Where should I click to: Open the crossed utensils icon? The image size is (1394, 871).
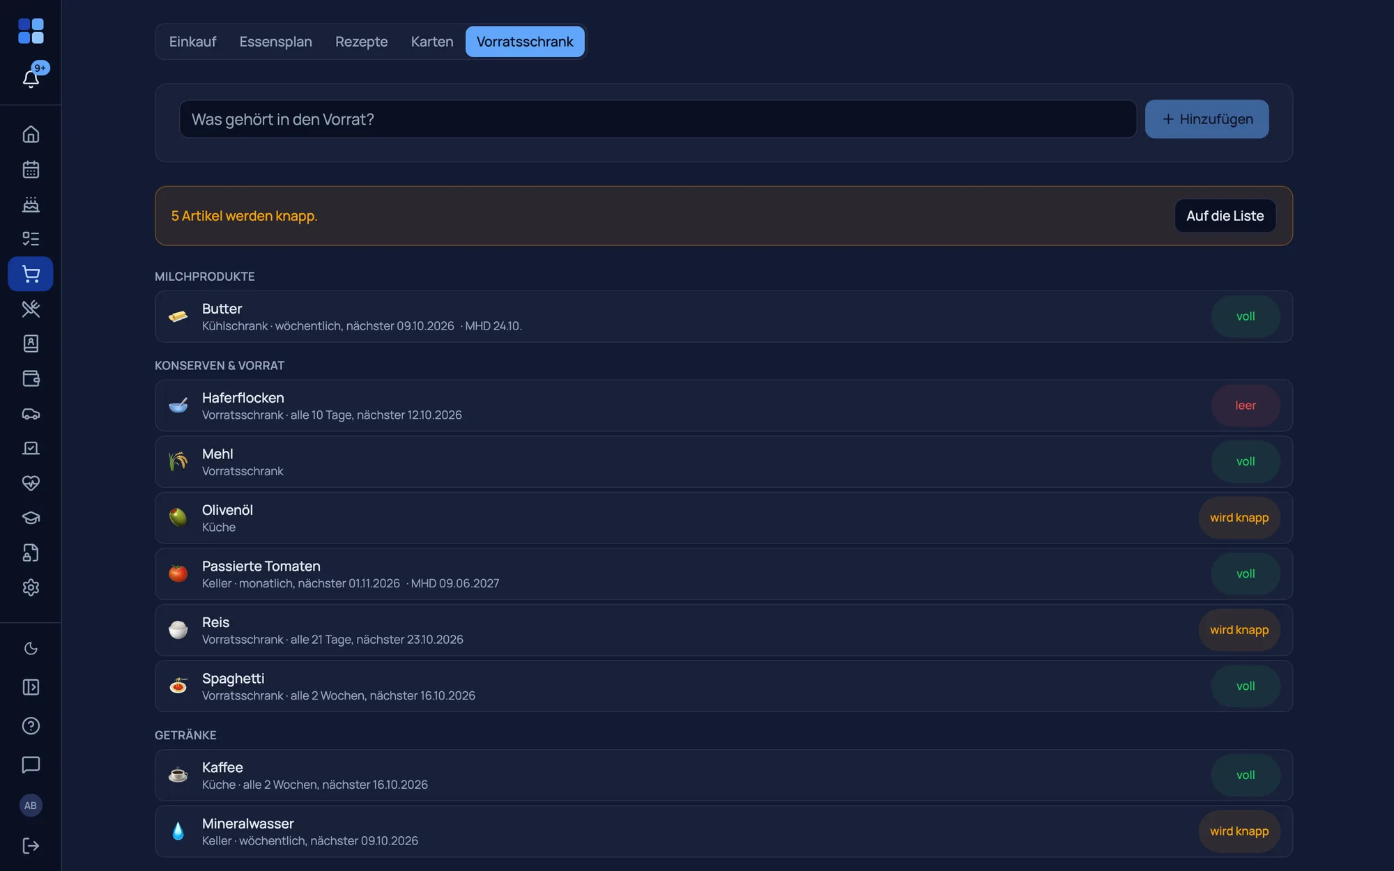click(x=31, y=309)
